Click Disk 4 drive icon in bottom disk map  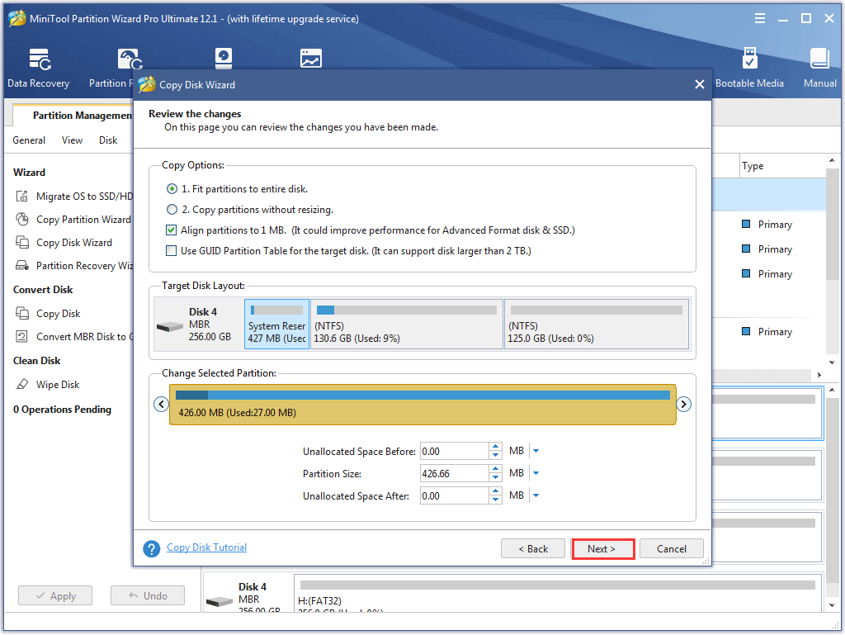click(x=220, y=601)
